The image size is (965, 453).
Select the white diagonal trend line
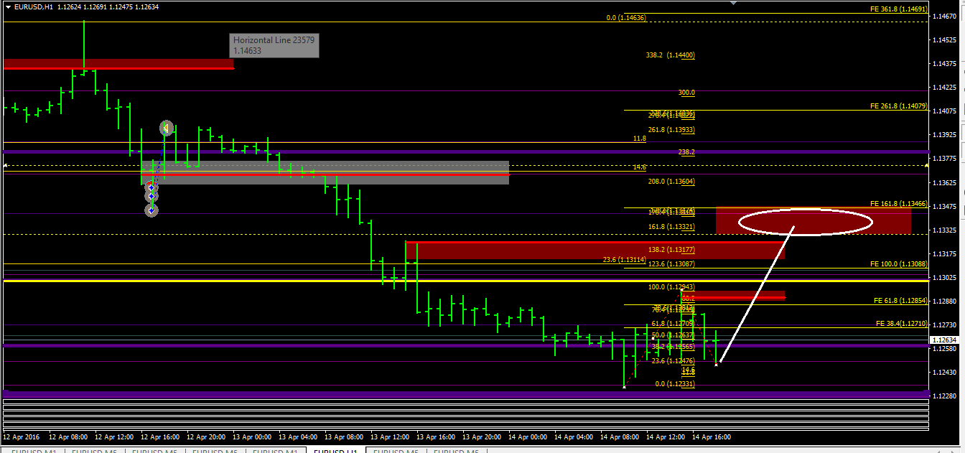coord(756,295)
